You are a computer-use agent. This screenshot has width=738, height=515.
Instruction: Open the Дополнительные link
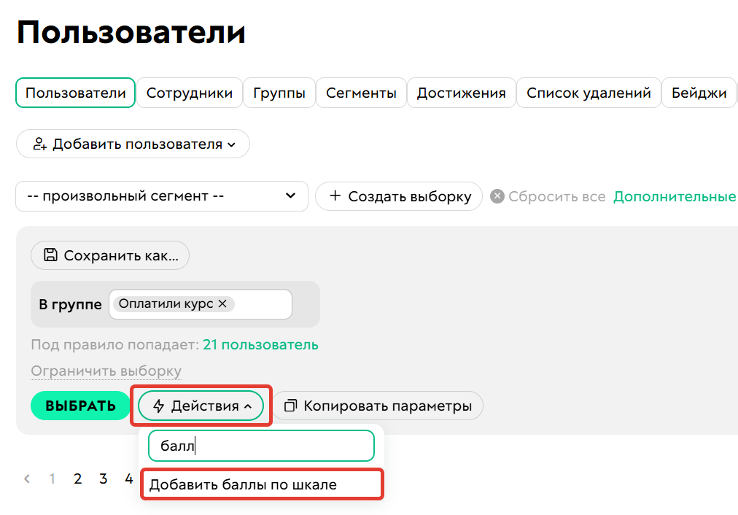(x=674, y=196)
